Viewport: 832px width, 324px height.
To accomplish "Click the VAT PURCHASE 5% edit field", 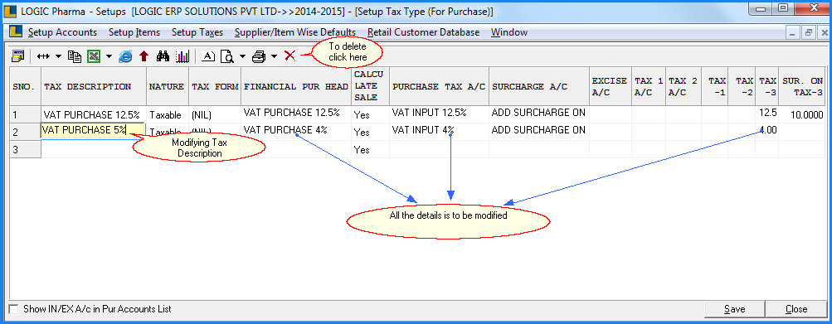I will pos(93,130).
